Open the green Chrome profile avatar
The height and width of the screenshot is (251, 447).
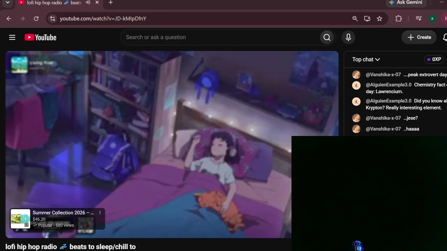tap(432, 18)
